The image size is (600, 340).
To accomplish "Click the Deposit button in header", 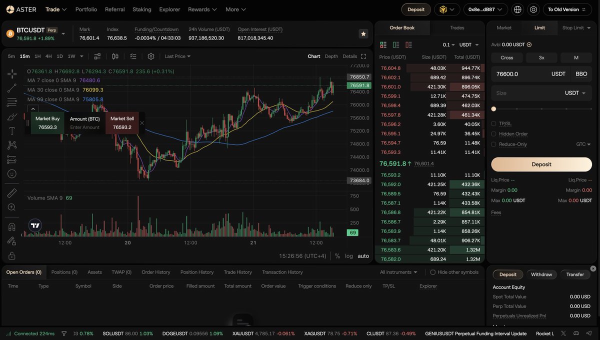I will click(416, 9).
